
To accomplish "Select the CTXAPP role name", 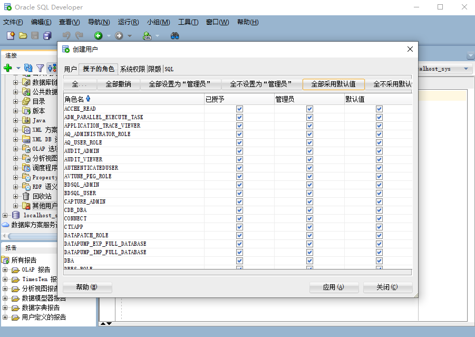I will tap(74, 227).
